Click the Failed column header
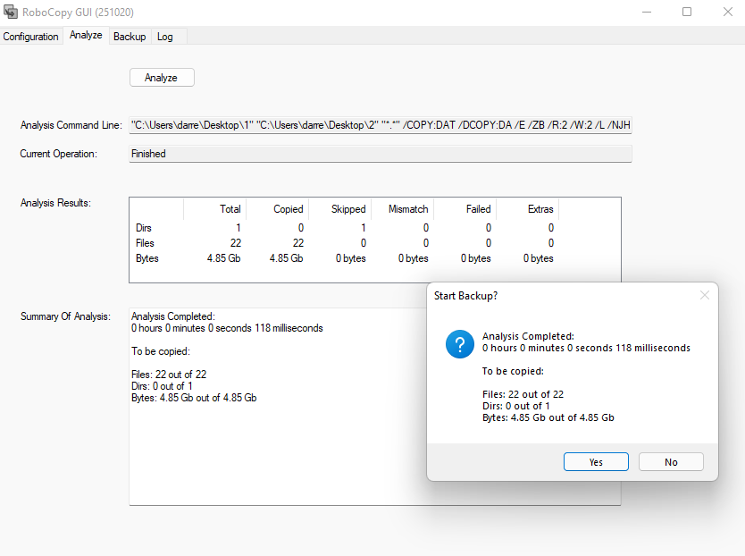This screenshot has height=556, width=745. (x=477, y=208)
